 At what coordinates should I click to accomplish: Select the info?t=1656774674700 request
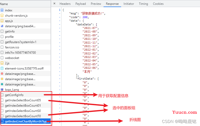click(x=25, y=52)
